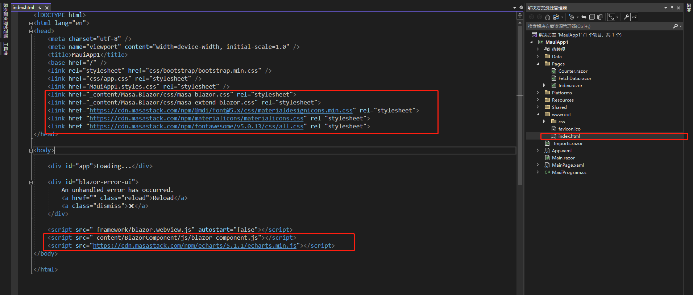Screen dimensions: 693x295
Task: Open the vertical toolbox tab on left edge
Action: point(5,49)
